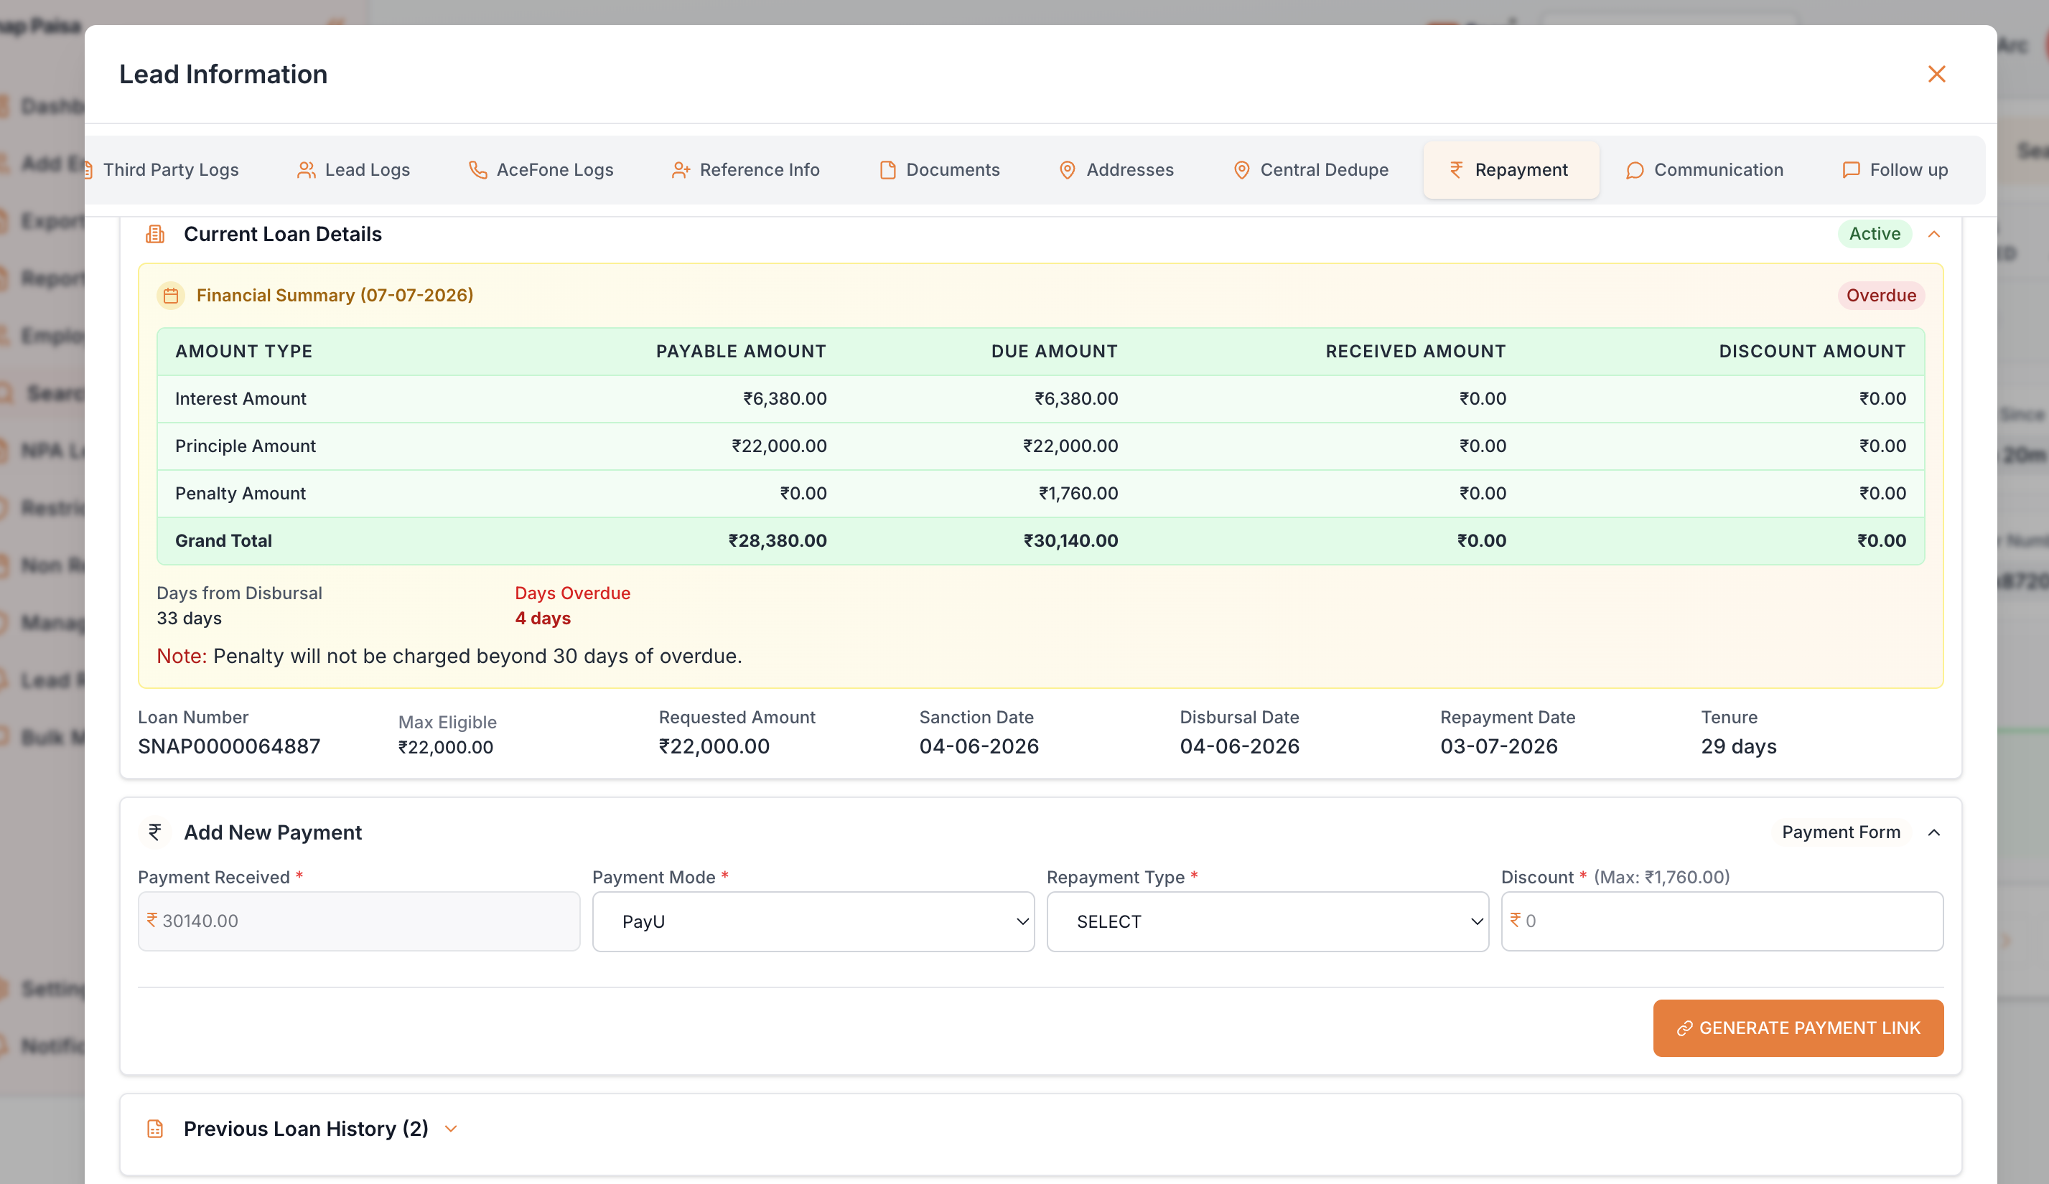This screenshot has width=2049, height=1184.
Task: Click the Discount amount input field
Action: click(x=1722, y=921)
